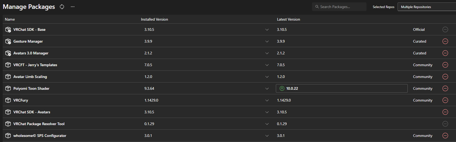The image size is (456, 142).
Task: Click the Latest Version column header
Action: tap(288, 19)
